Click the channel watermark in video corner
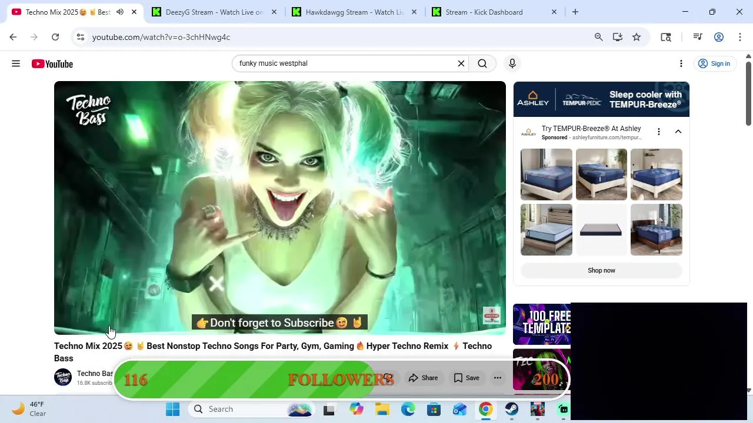This screenshot has width=753, height=423. [492, 315]
